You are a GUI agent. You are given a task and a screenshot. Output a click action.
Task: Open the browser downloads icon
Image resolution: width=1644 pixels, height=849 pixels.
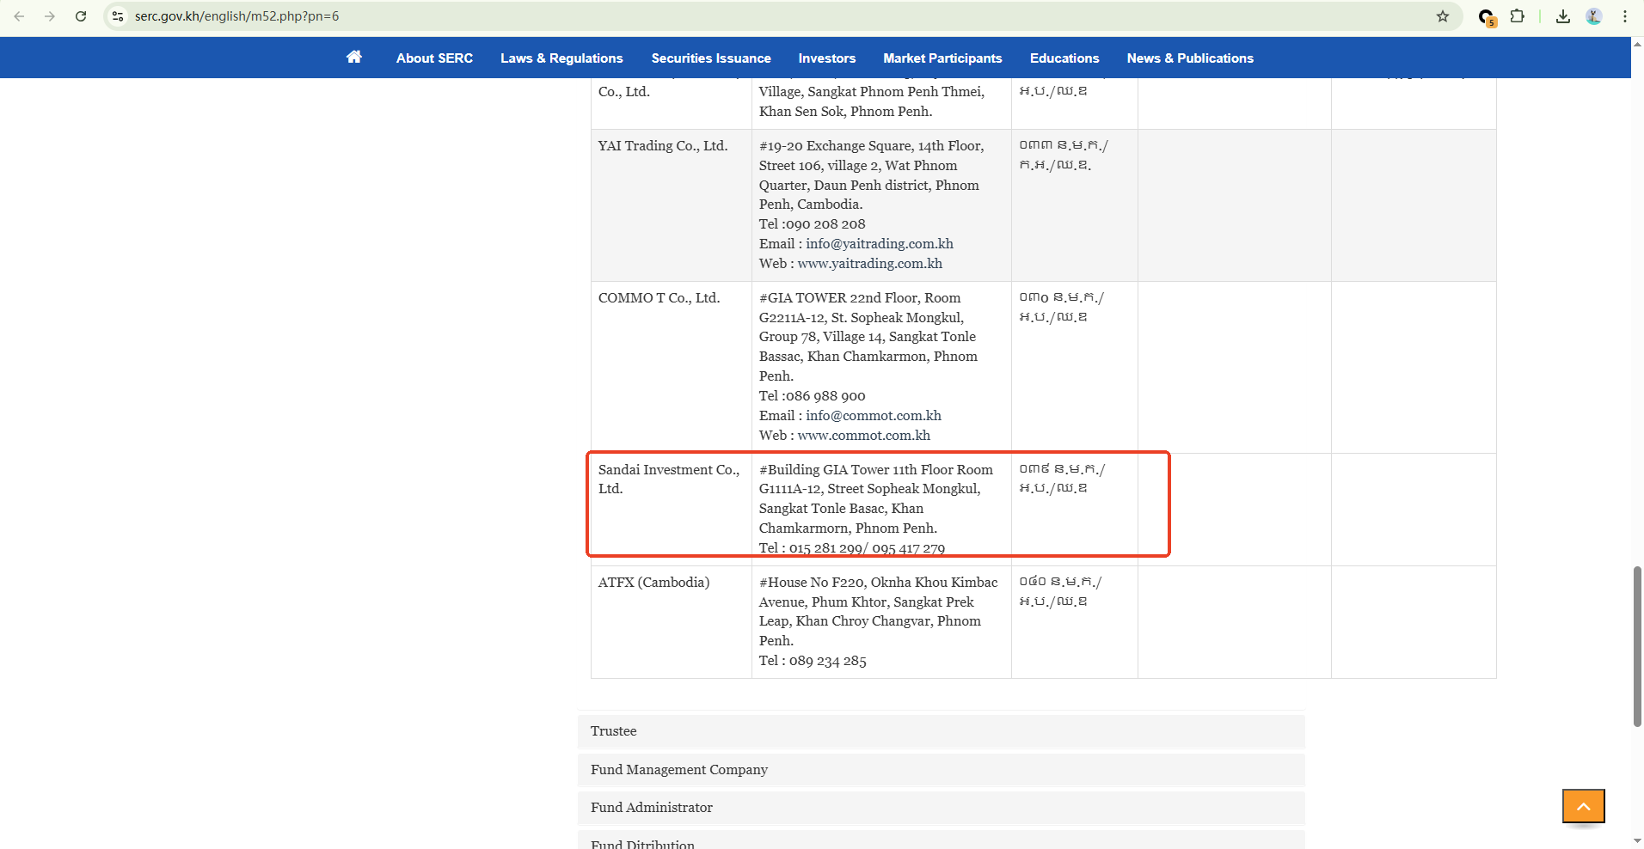pyautogui.click(x=1563, y=16)
